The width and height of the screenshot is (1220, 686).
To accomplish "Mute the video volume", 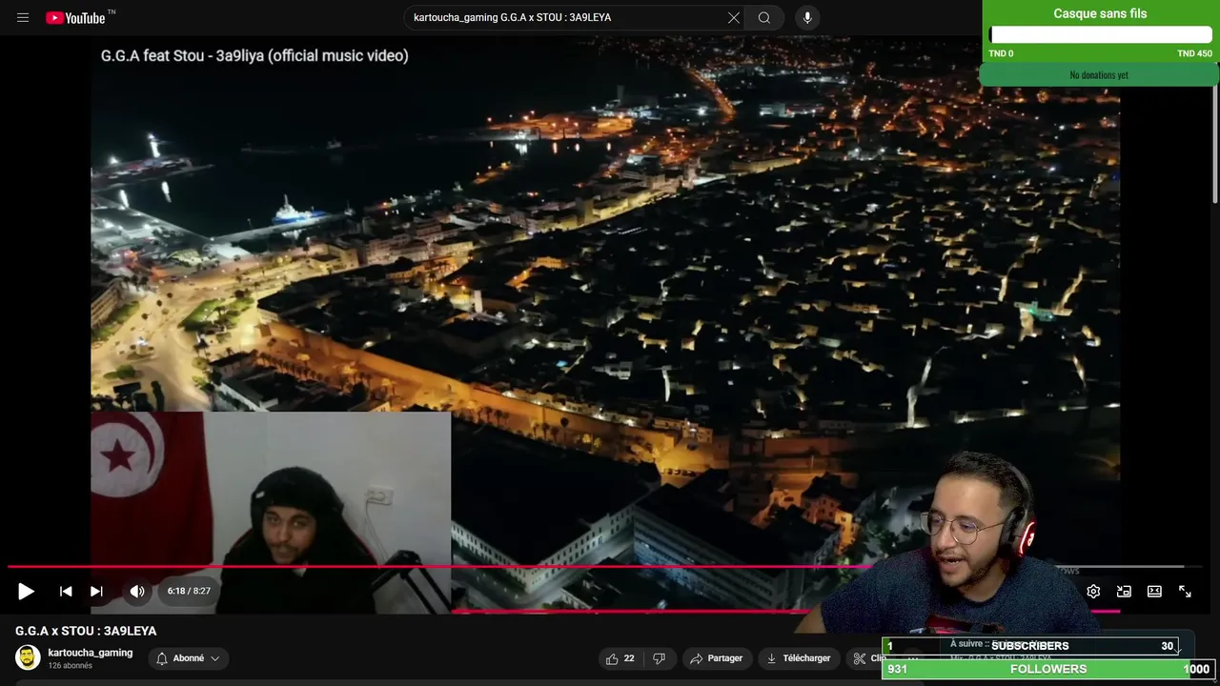I will point(137,592).
